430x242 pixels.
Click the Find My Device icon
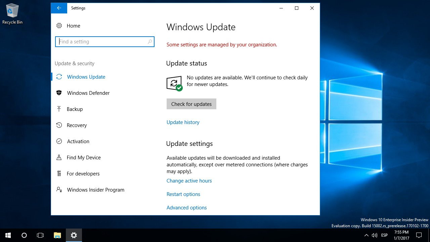pos(59,158)
